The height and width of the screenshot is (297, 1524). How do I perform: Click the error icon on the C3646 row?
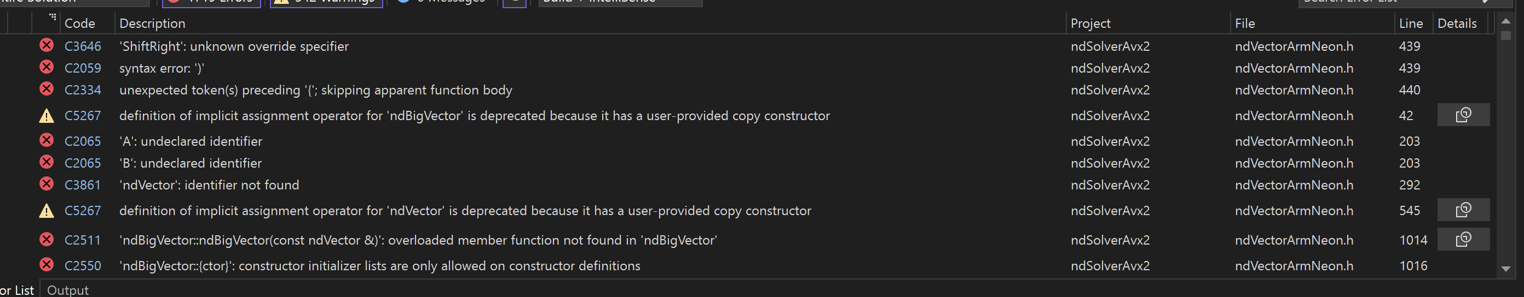[x=46, y=45]
